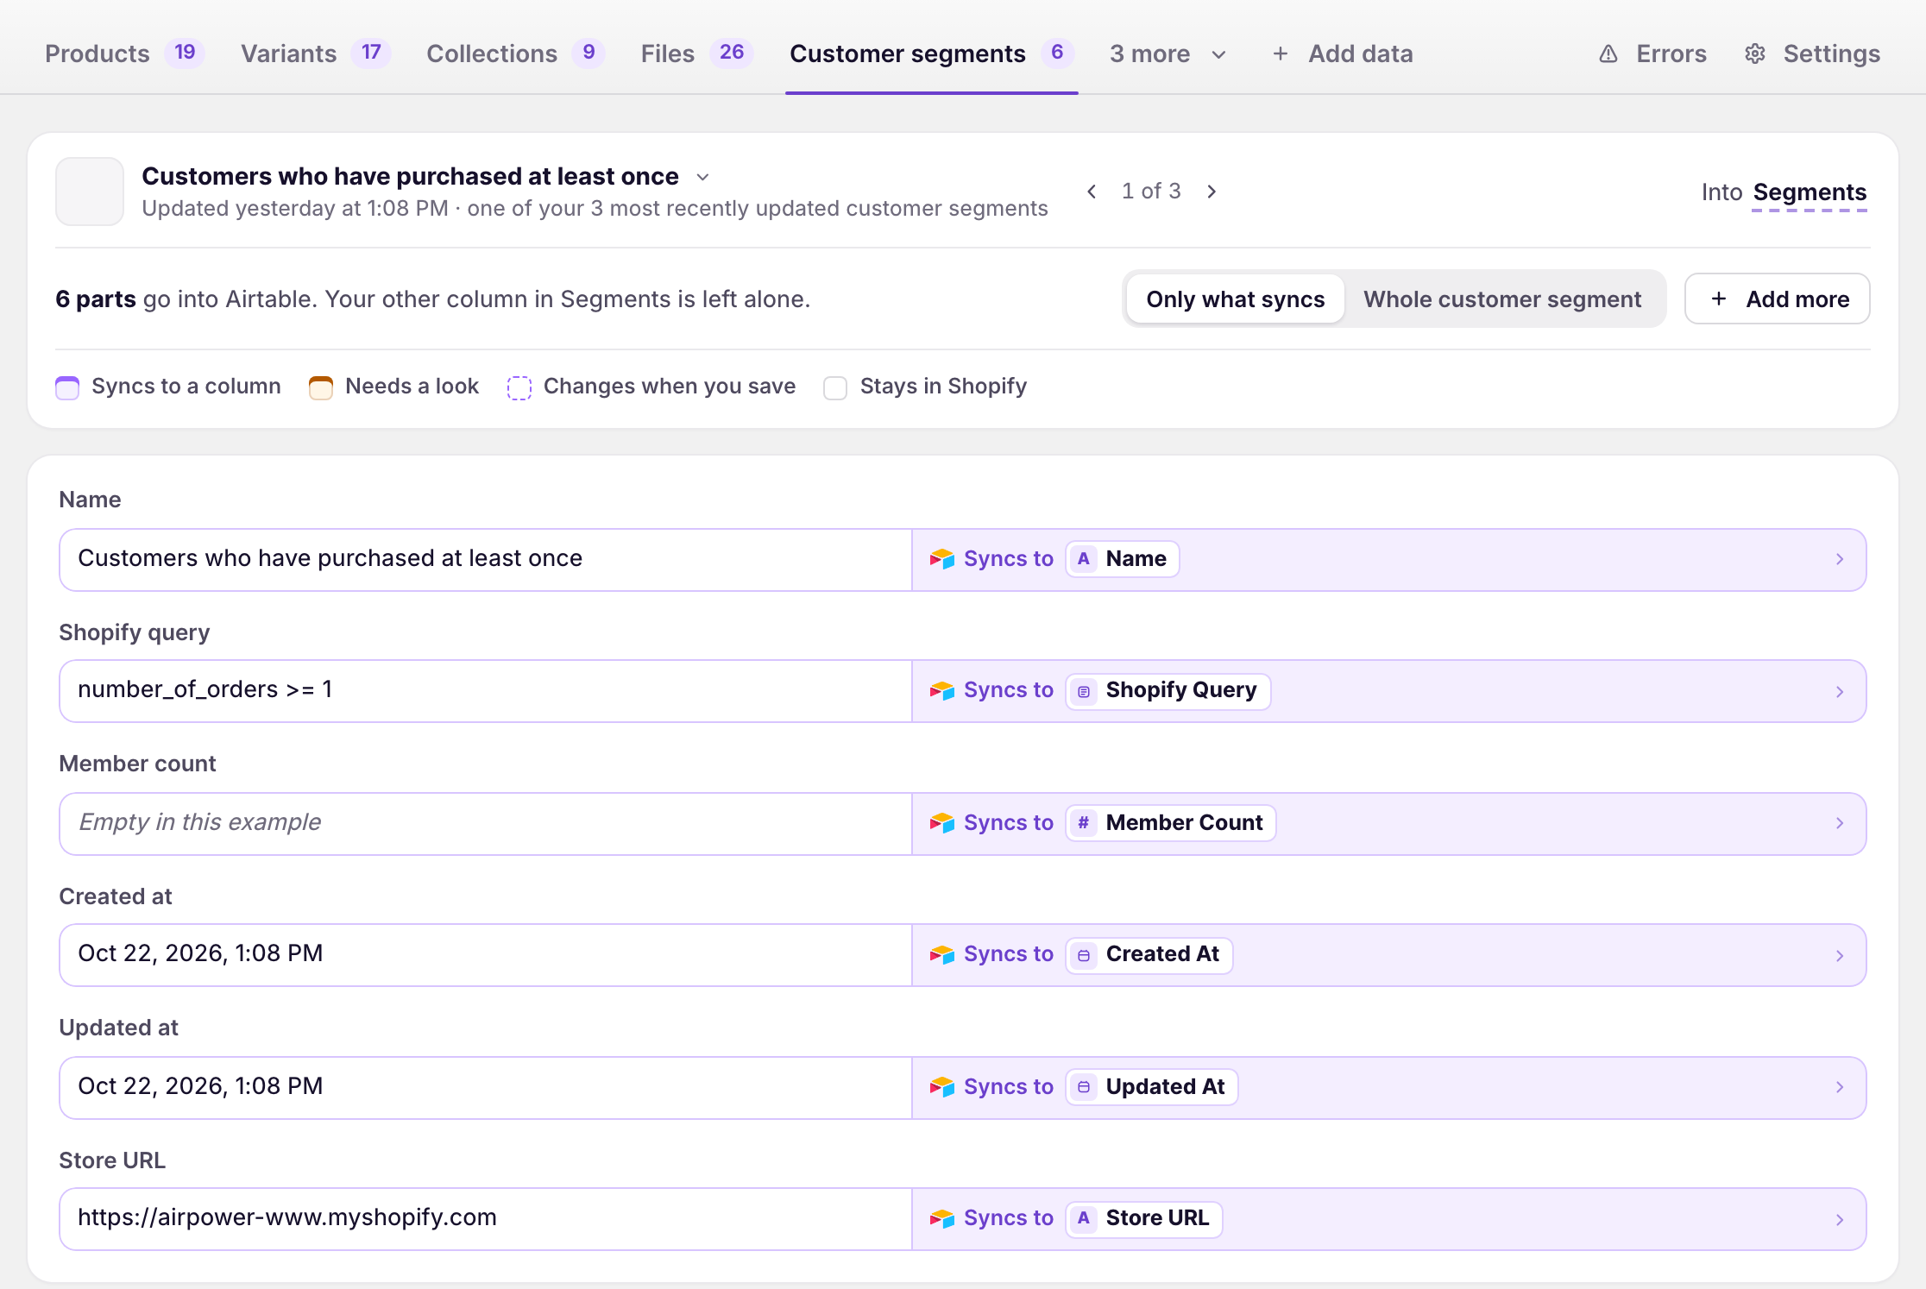Expand Created At mapping row chevron
The height and width of the screenshot is (1289, 1926).
1840,955
